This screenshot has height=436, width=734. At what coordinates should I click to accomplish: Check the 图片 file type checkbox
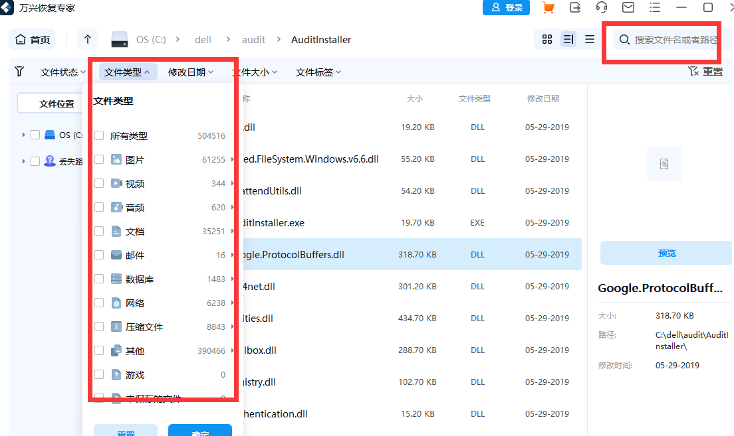coord(100,159)
